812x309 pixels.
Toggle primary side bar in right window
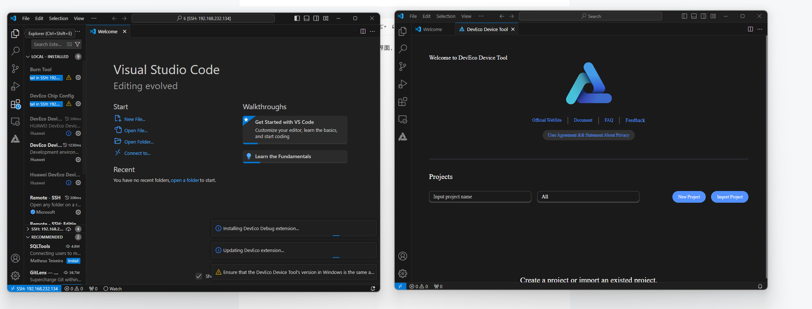pyautogui.click(x=684, y=16)
